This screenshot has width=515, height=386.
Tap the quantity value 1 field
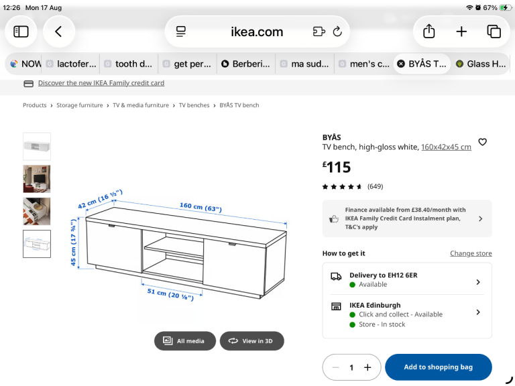pyautogui.click(x=351, y=367)
